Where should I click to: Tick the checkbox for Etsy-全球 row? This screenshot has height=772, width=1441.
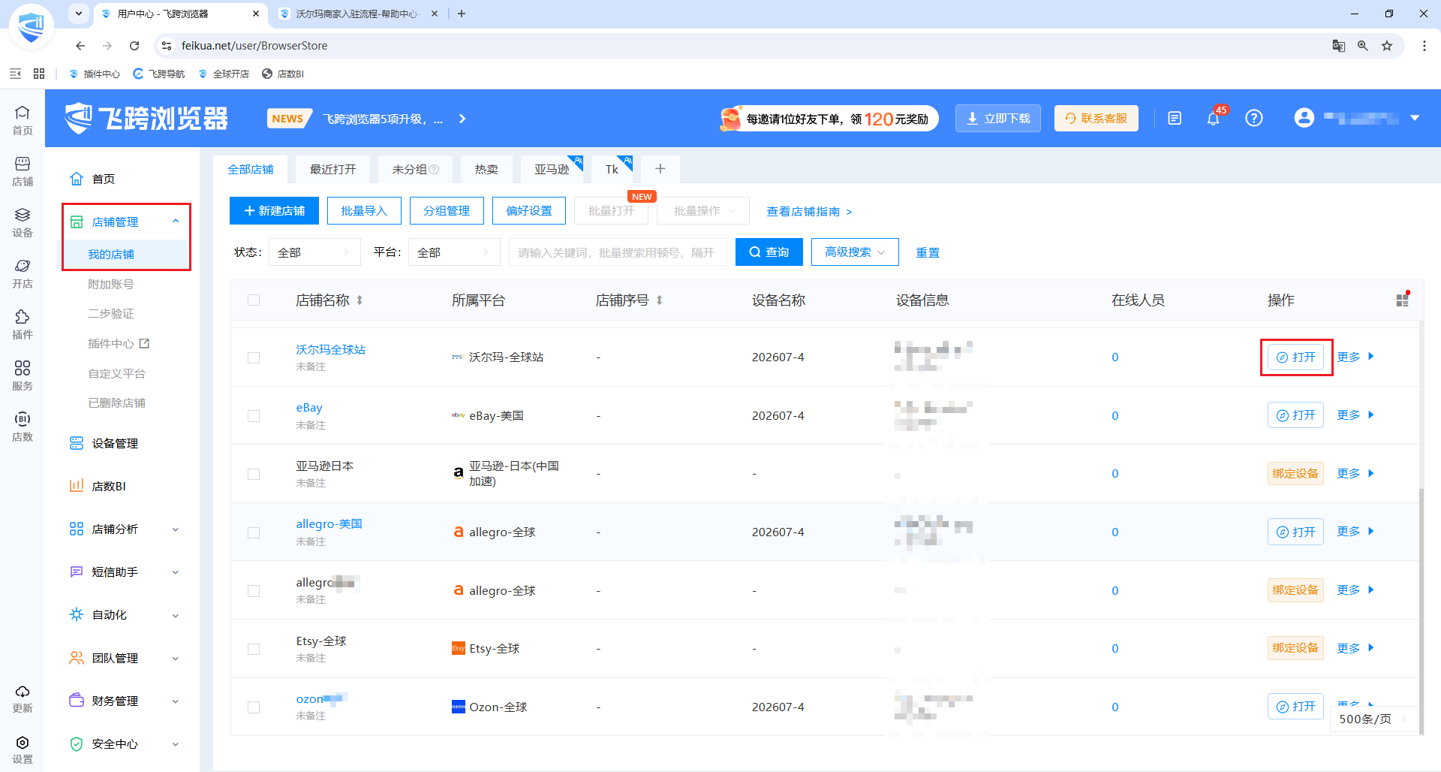point(254,649)
